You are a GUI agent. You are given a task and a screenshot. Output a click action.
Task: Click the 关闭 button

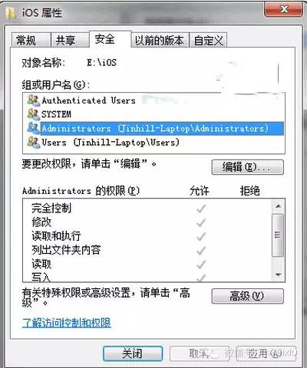(133, 353)
